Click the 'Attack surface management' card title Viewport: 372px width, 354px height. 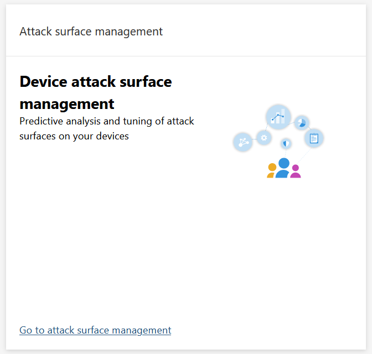tap(91, 32)
